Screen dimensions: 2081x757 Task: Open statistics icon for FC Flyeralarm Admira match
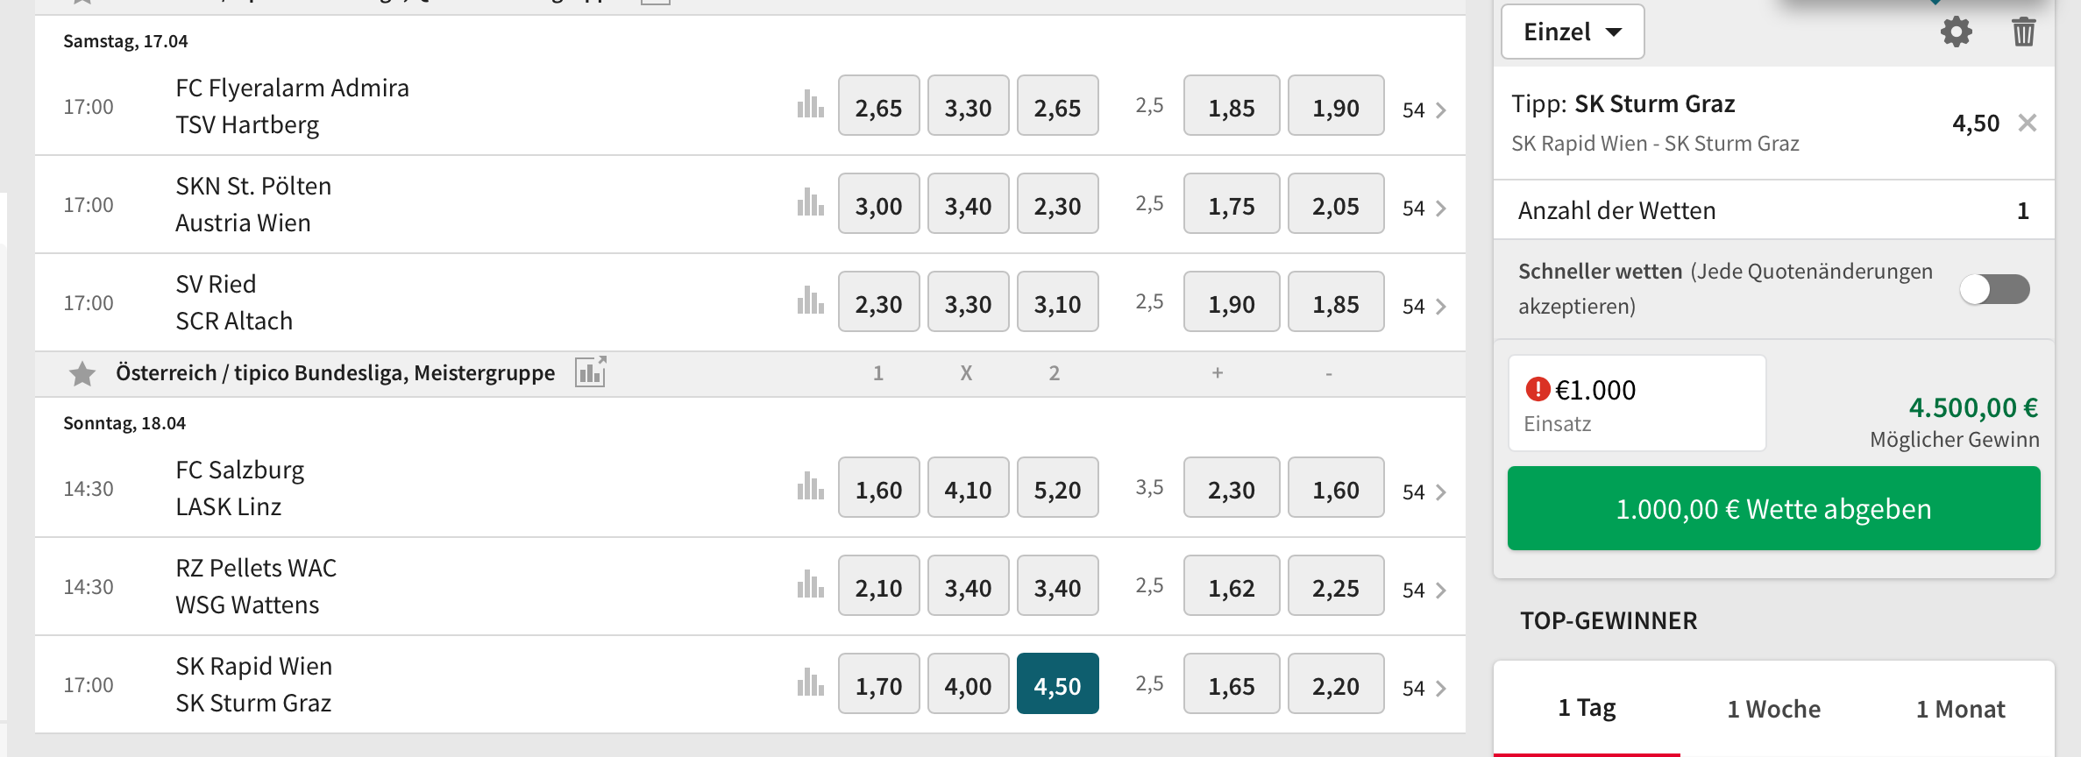811,105
